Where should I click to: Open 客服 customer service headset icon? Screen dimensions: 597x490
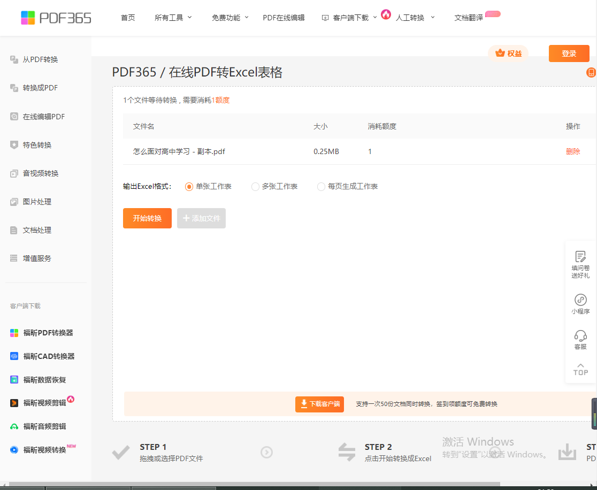[x=580, y=336]
